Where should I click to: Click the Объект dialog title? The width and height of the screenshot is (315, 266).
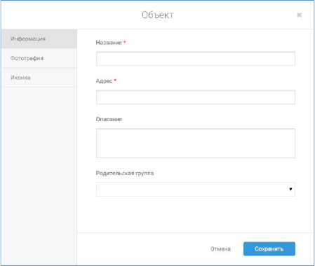[158, 15]
